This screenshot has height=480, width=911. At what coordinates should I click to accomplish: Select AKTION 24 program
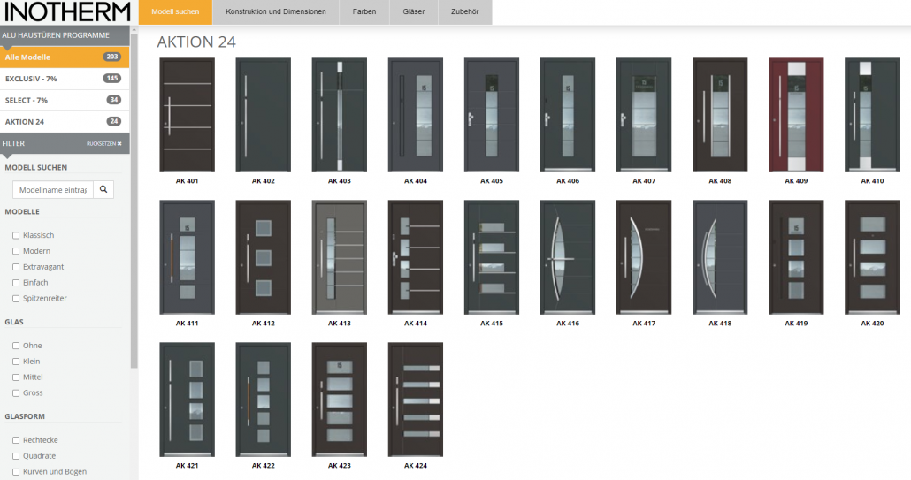pyautogui.click(x=65, y=121)
